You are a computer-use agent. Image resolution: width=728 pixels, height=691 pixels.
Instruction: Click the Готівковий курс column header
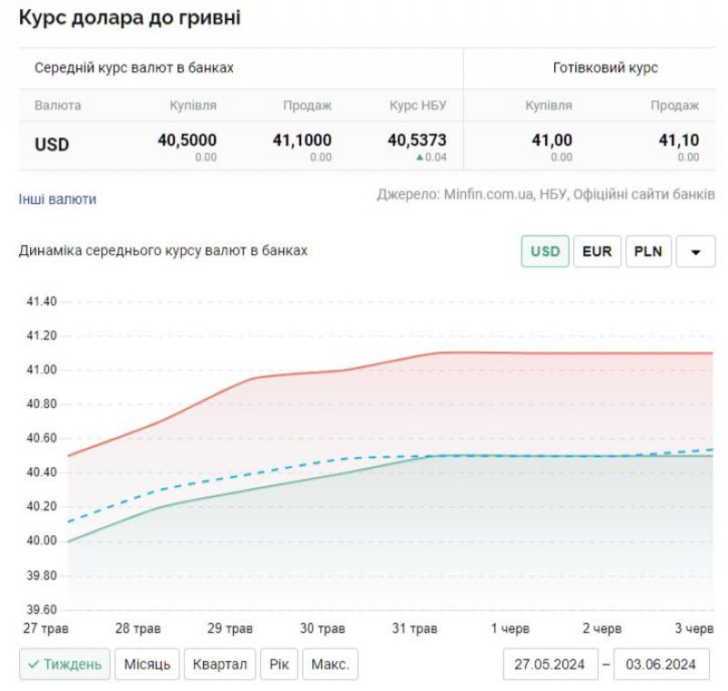[605, 68]
